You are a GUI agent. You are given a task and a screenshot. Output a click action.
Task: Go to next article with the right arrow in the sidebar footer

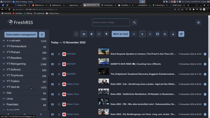[x=41, y=114]
